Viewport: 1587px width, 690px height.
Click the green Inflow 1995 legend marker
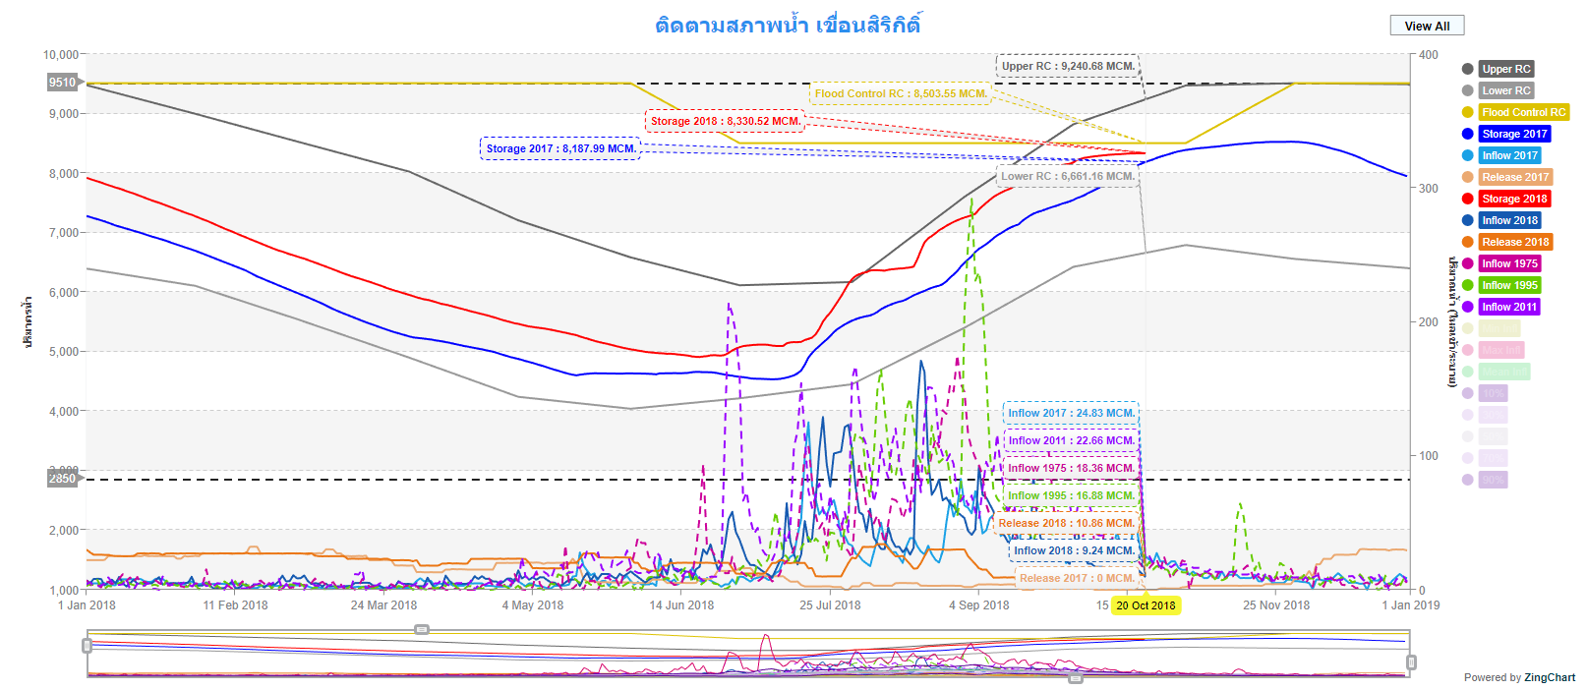[1467, 285]
